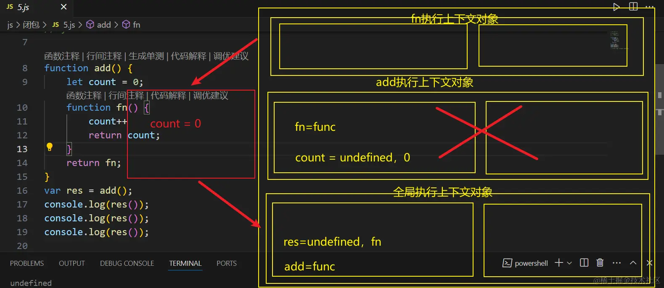The image size is (664, 288).
Task: Click 'var res = add();' on line 16
Action: click(x=88, y=191)
